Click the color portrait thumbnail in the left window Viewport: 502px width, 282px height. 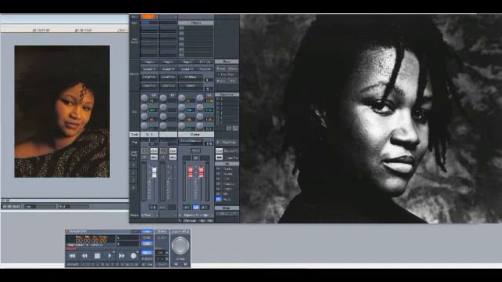62,111
